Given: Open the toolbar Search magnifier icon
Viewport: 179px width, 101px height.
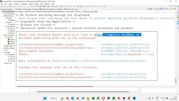Looking at the screenshot, I should [171, 6].
